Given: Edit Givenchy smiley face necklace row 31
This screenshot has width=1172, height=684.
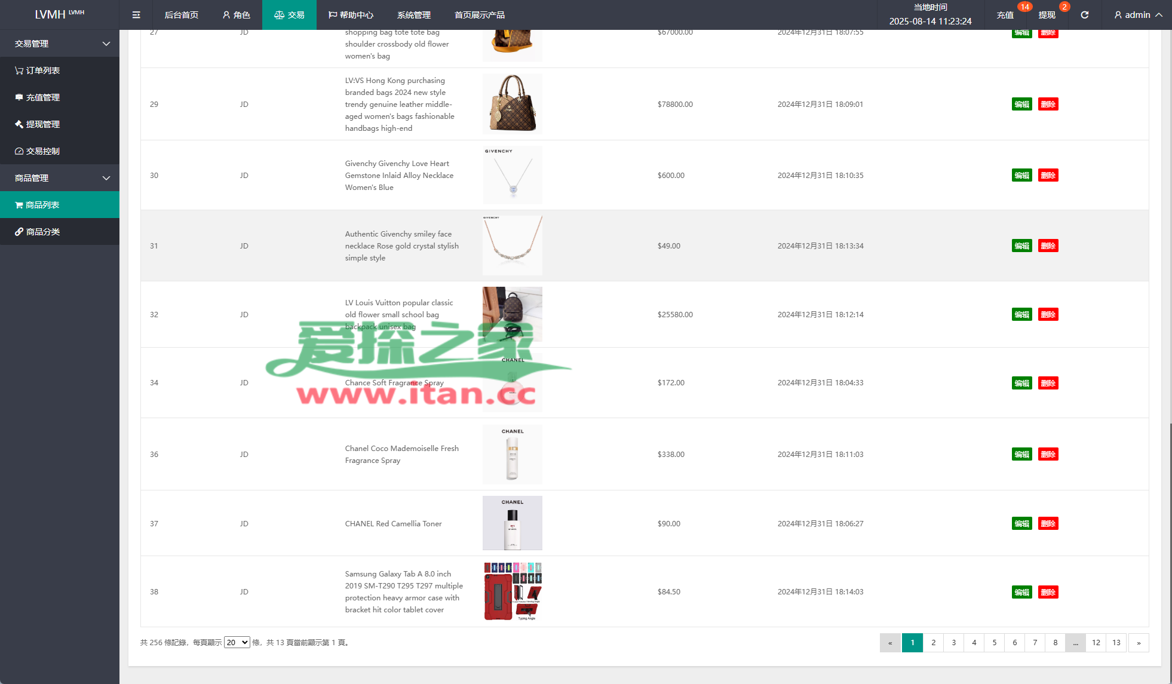Looking at the screenshot, I should click(1022, 246).
